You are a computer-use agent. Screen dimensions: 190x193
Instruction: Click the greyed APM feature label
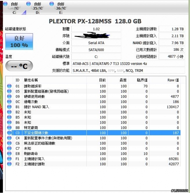pos(111,71)
